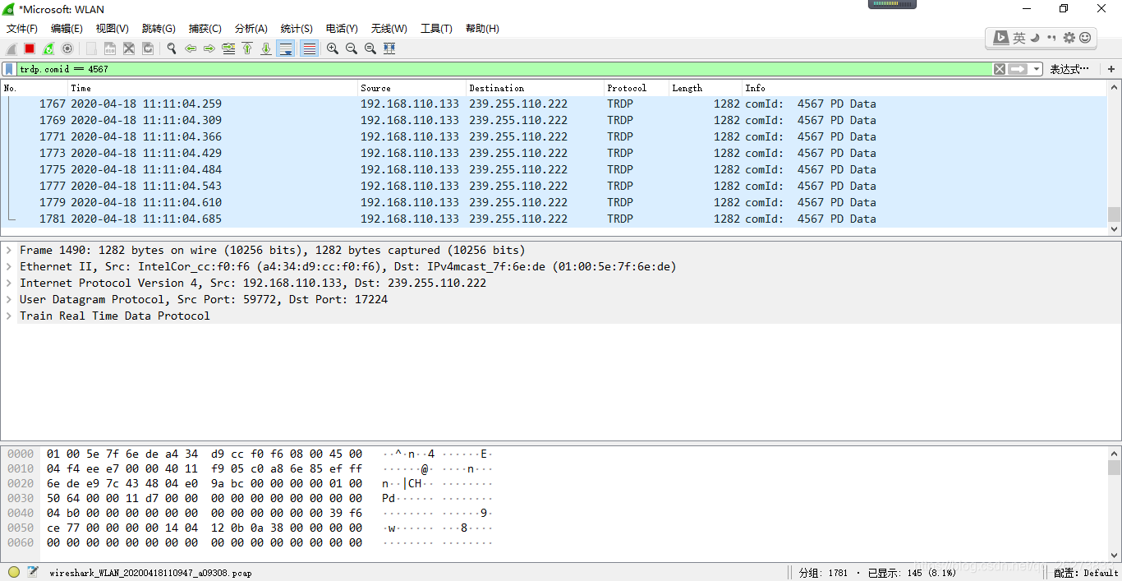Open the filter bookmark icon
The width and height of the screenshot is (1122, 581).
tap(10, 68)
